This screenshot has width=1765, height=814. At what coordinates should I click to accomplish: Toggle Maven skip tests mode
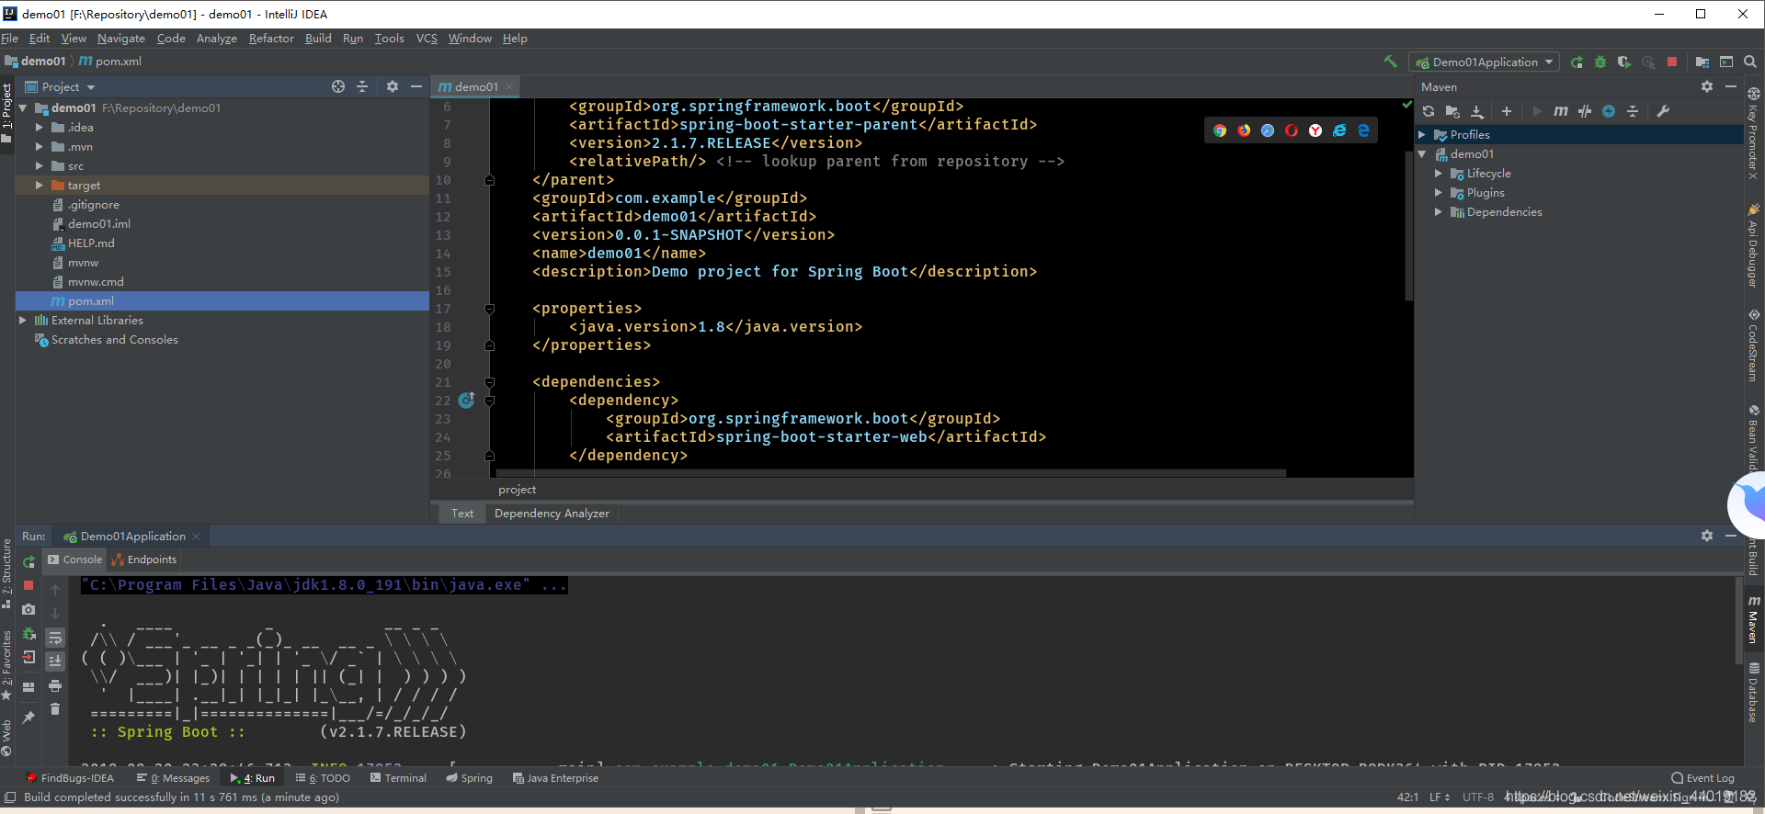pos(1609,111)
